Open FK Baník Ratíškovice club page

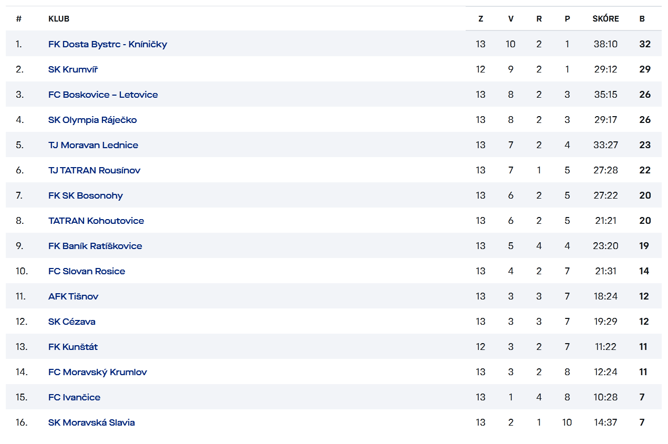[x=95, y=246]
